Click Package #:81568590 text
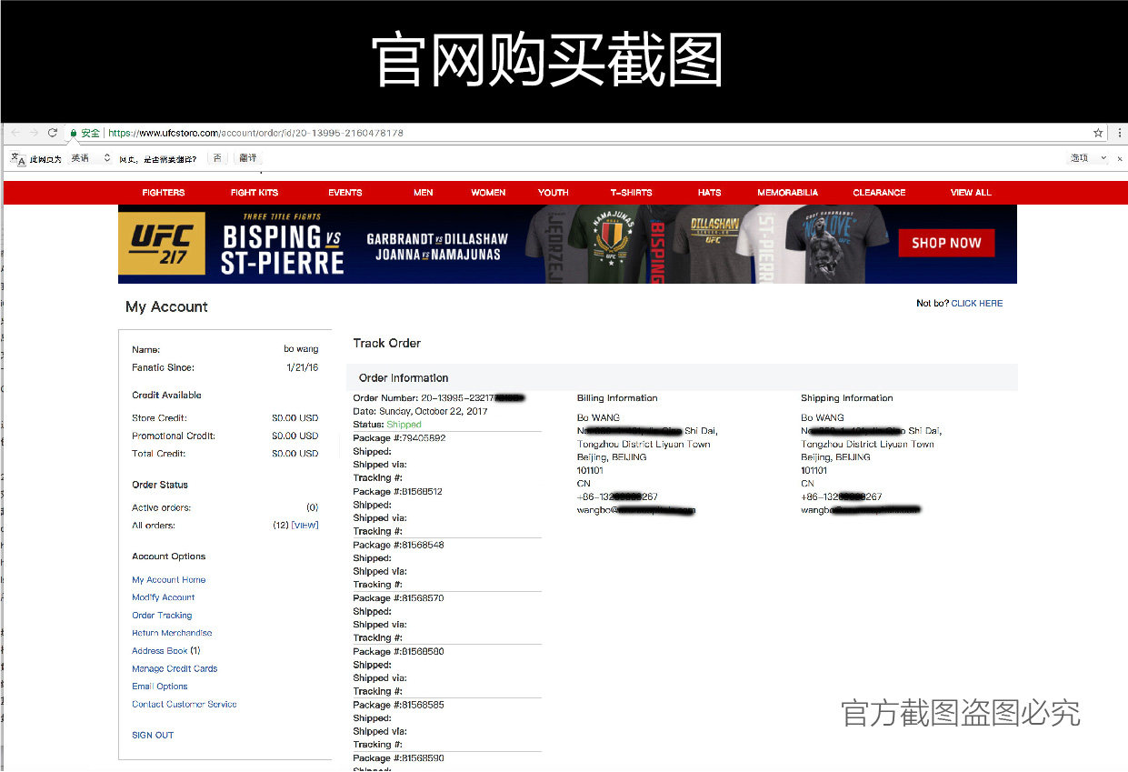This screenshot has width=1128, height=772. (x=398, y=758)
